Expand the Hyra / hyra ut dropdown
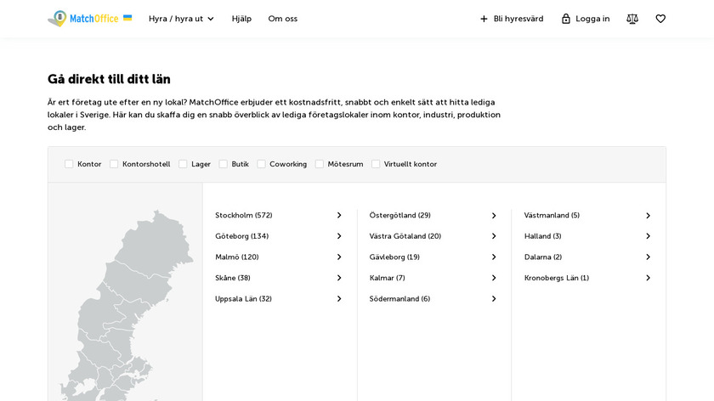The image size is (714, 401). (x=181, y=19)
